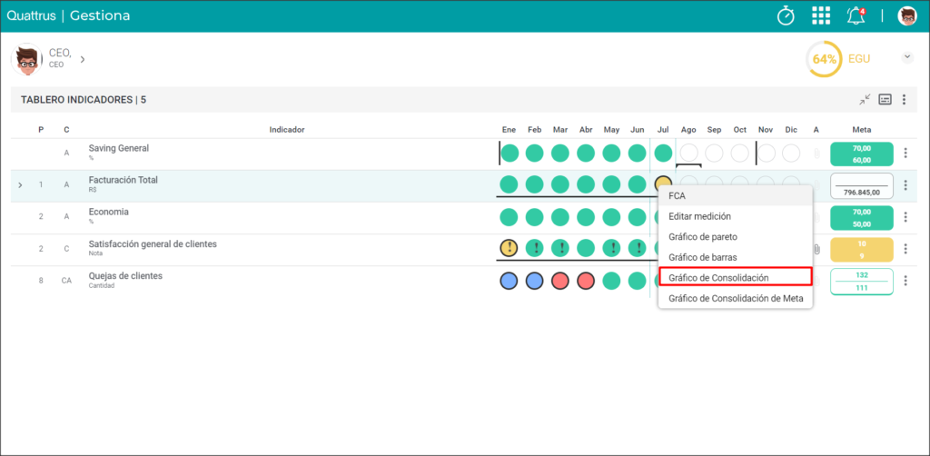
Task: Click Satisfacción January yellow warning circle
Action: coord(509,249)
